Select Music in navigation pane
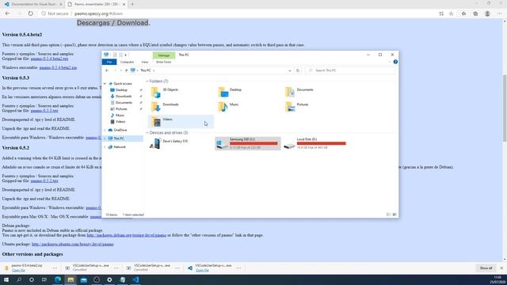 (120, 116)
